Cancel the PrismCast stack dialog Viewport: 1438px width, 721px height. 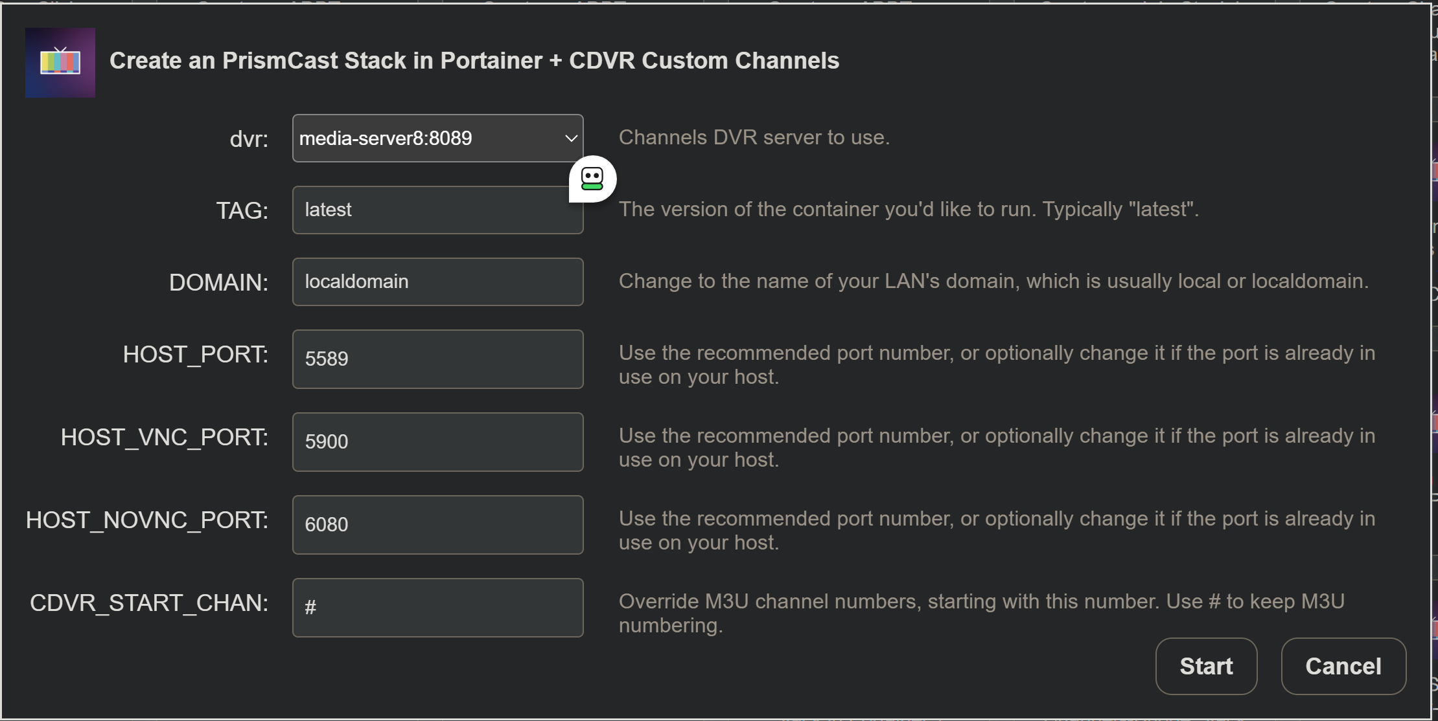pos(1343,666)
